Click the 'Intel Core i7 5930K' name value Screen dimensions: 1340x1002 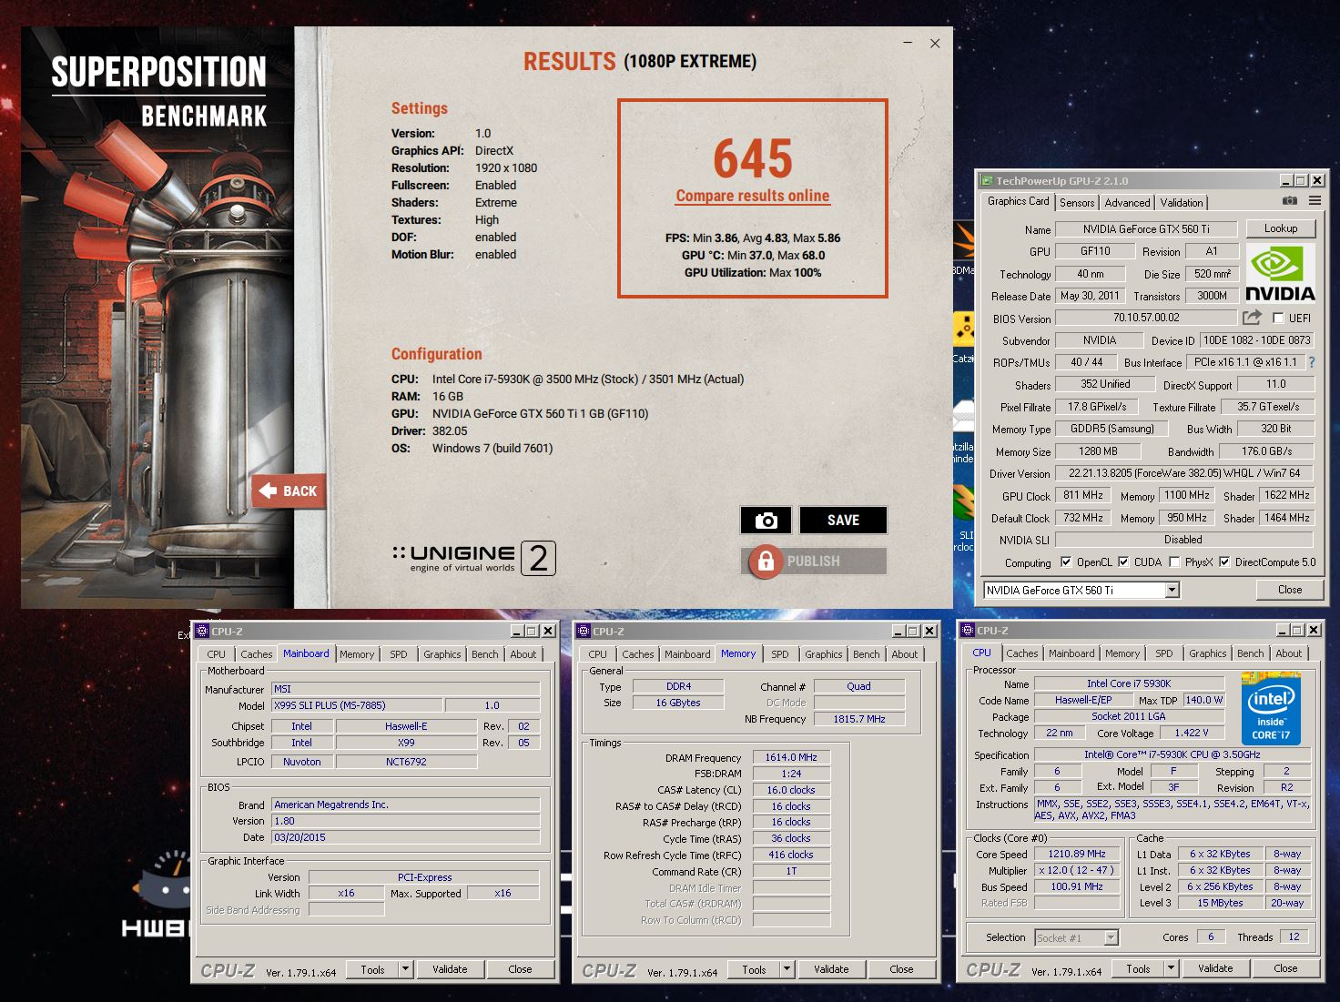1129,683
